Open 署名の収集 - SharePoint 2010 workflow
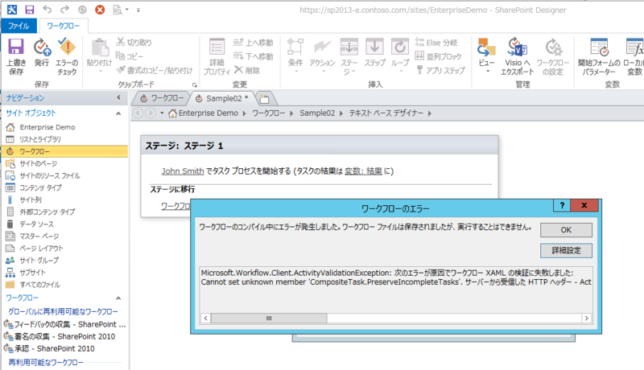This screenshot has height=370, width=644. coord(64,336)
